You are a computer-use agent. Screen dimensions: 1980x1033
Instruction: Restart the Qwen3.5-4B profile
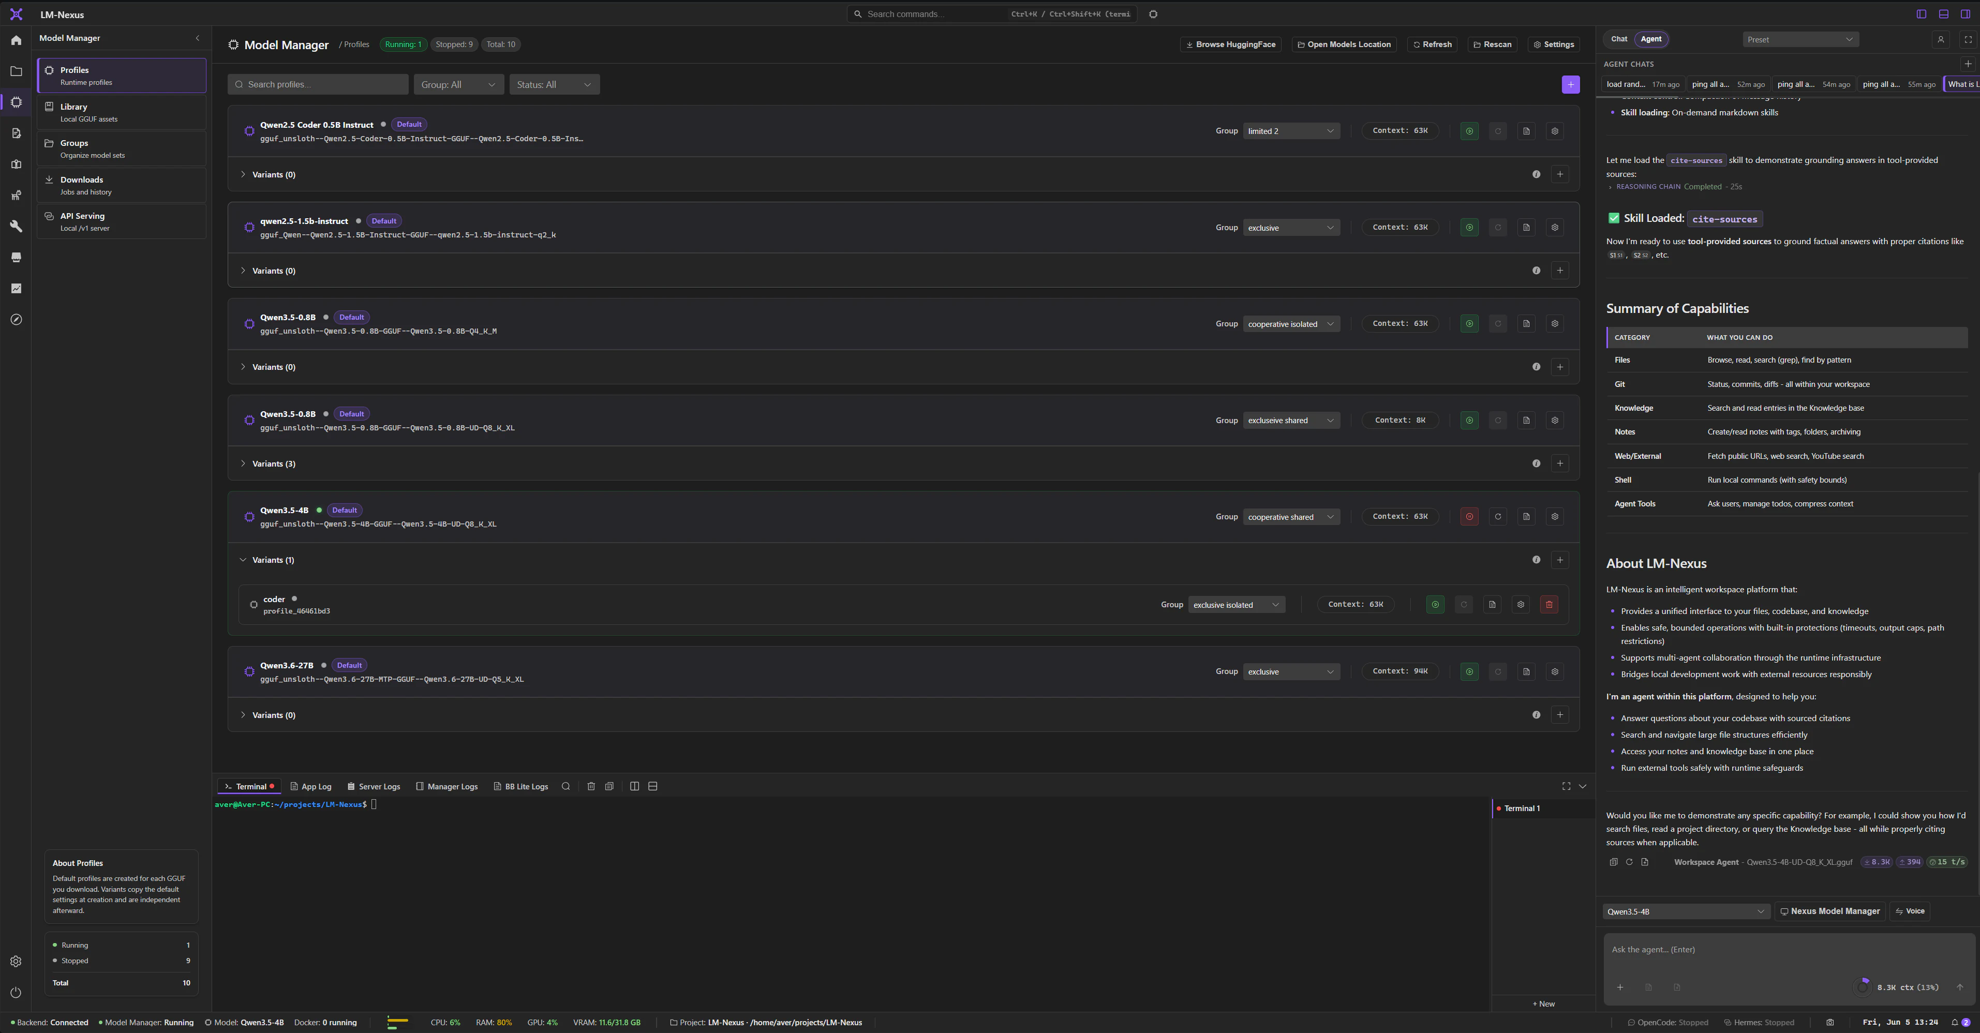coord(1497,516)
